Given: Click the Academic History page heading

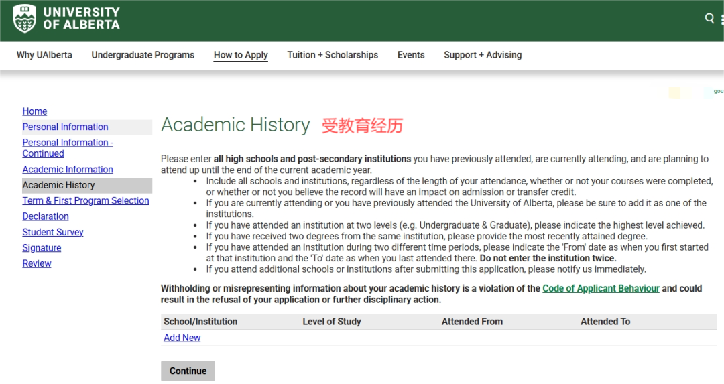Looking at the screenshot, I should pos(235,125).
